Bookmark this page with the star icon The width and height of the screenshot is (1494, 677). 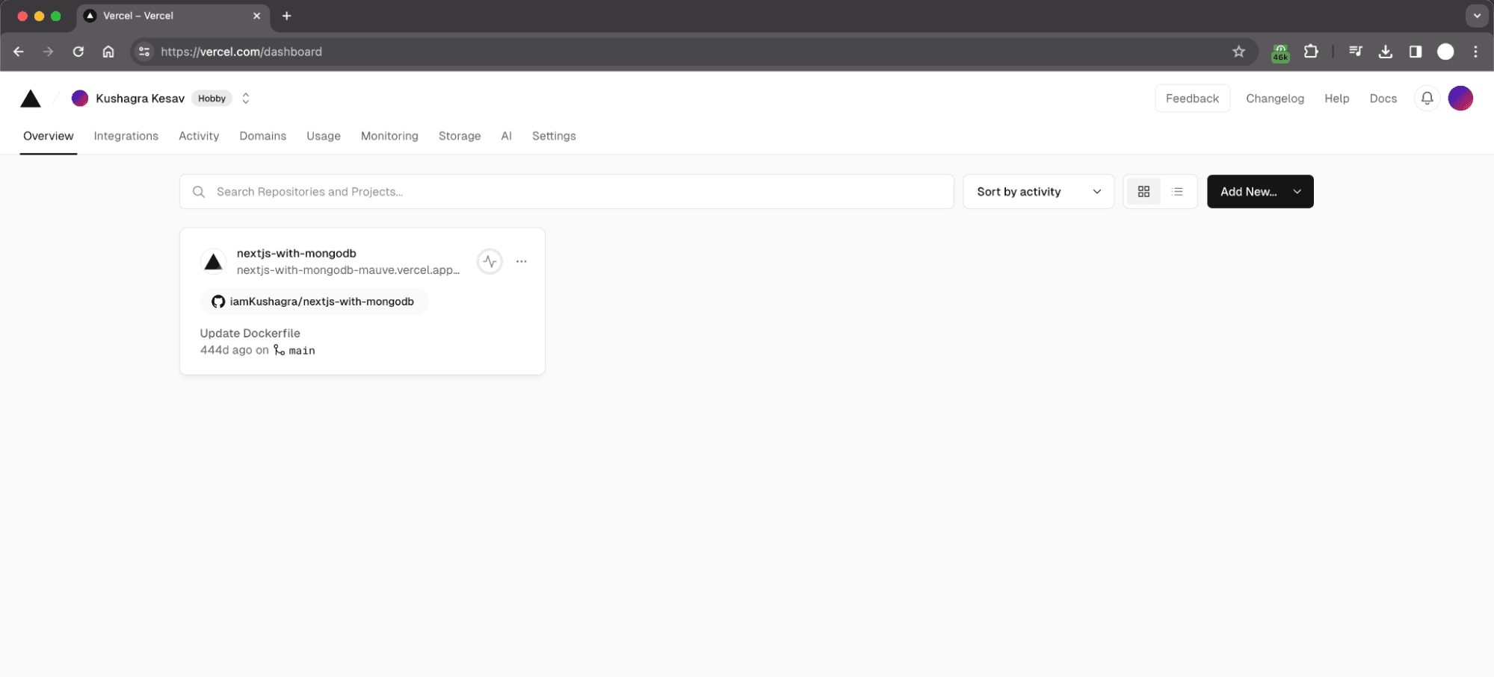click(x=1238, y=52)
